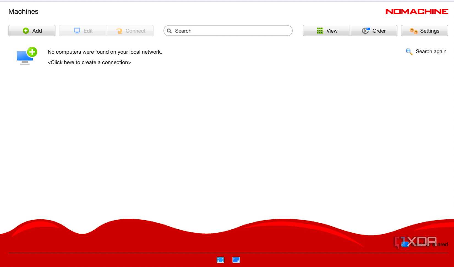Image resolution: width=454 pixels, height=267 pixels.
Task: Click the Search again link
Action: (x=426, y=51)
